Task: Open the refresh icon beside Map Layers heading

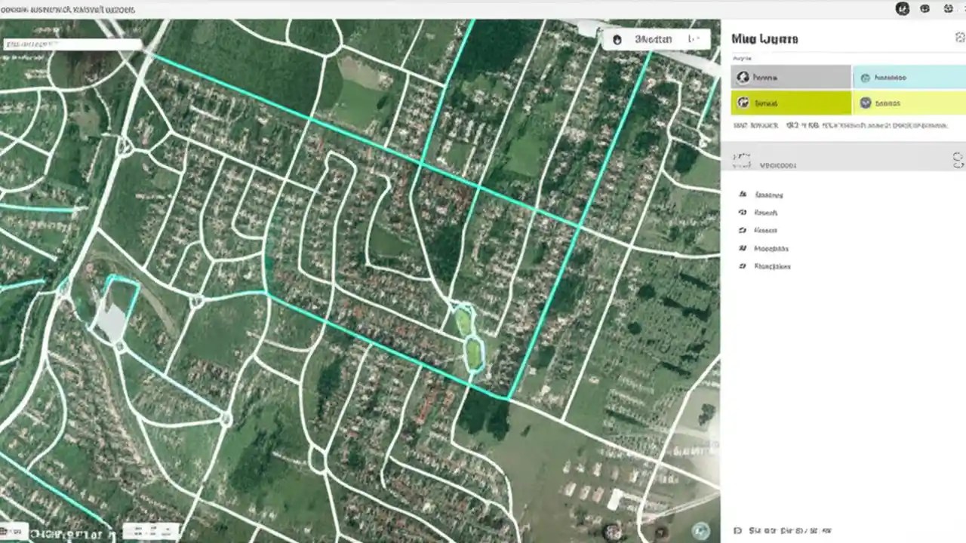Action: pyautogui.click(x=958, y=36)
